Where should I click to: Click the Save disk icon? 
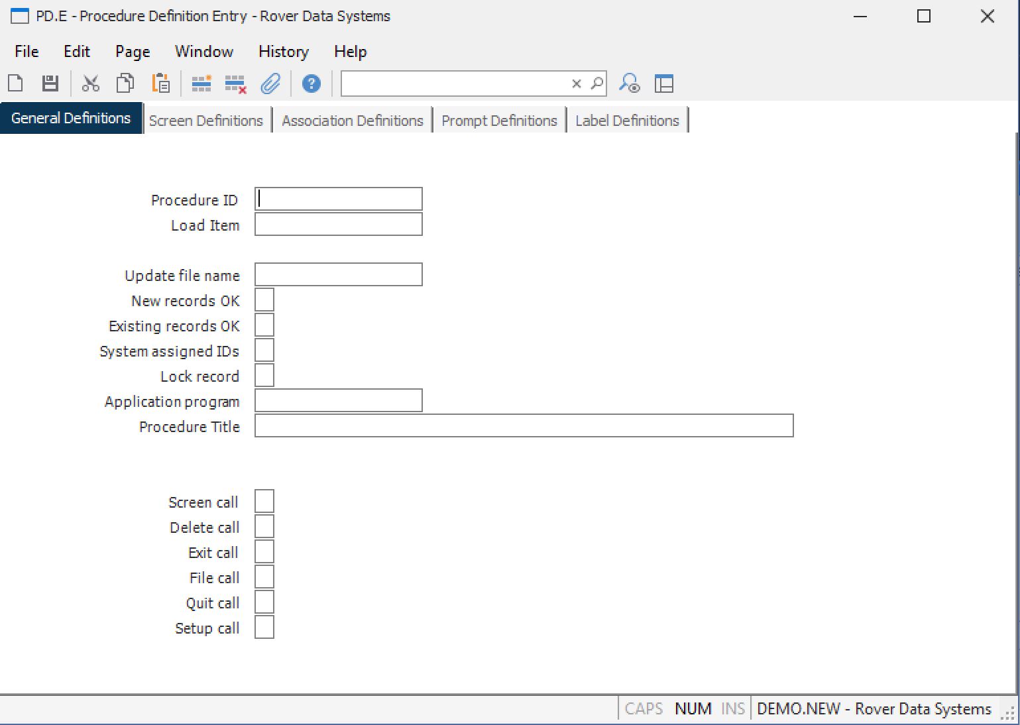pos(50,84)
